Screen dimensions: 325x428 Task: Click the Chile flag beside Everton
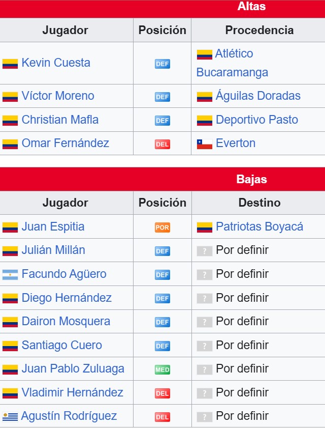coord(205,144)
